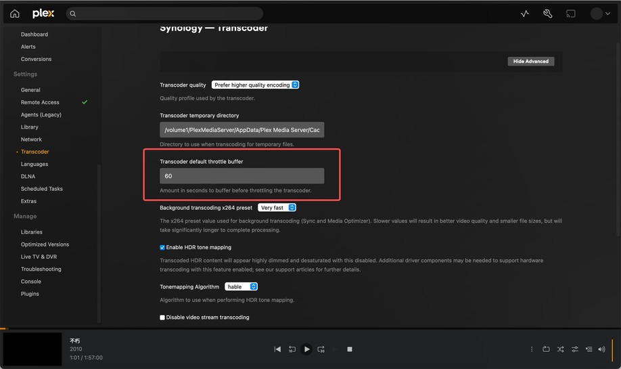
Task: Open Scheduled Tasks settings
Action: pos(42,189)
